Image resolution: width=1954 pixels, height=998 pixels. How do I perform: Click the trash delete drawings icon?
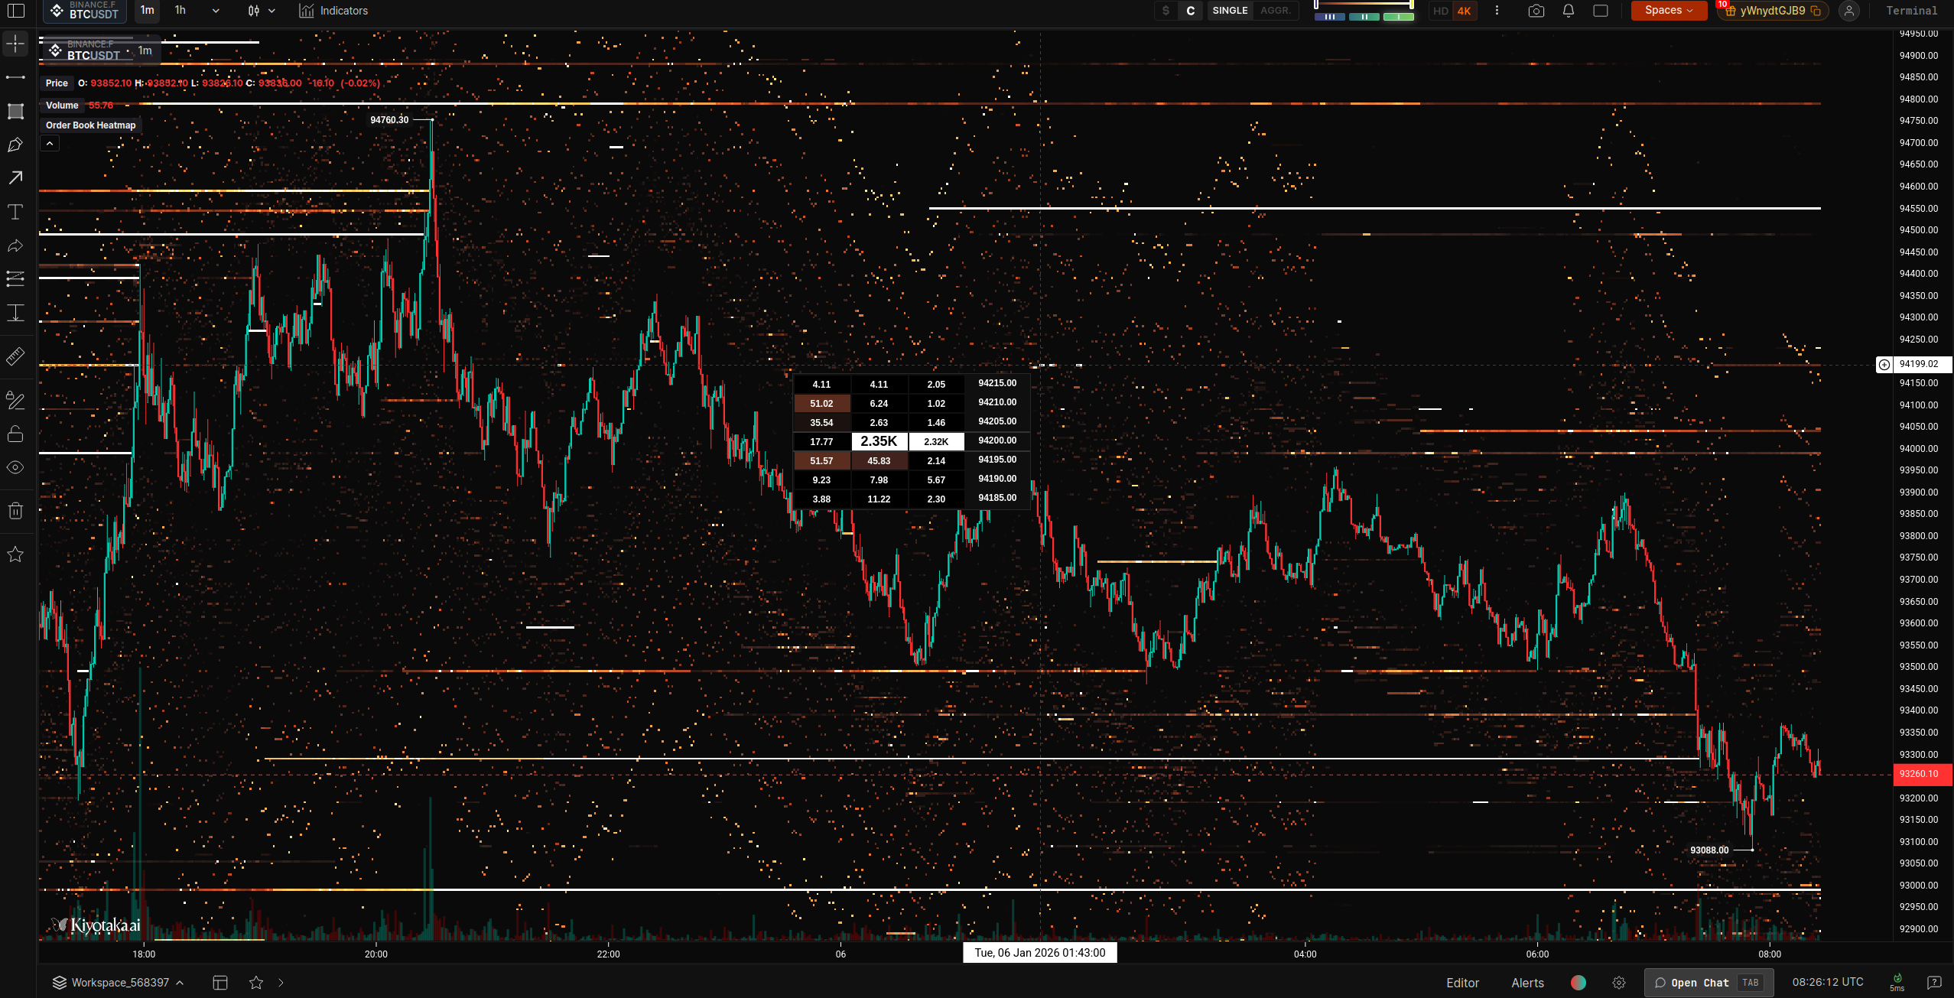(x=15, y=511)
